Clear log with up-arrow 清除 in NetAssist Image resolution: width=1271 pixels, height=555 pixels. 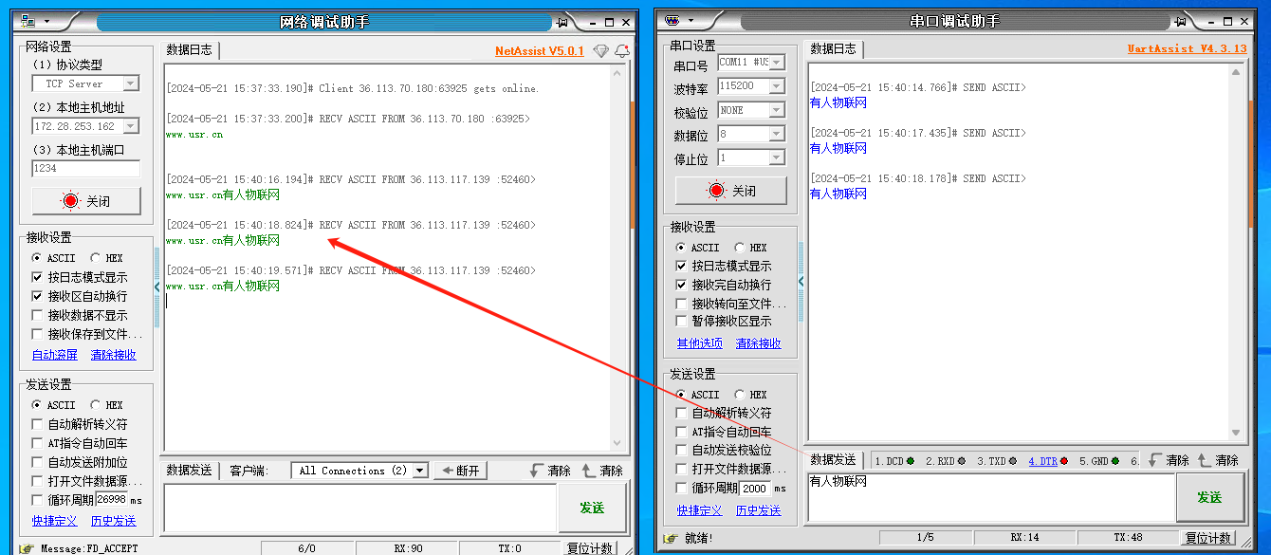tap(602, 471)
